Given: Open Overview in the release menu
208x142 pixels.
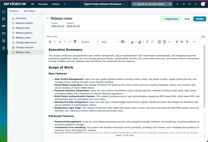Looking at the screenshot, I should click(21, 18).
